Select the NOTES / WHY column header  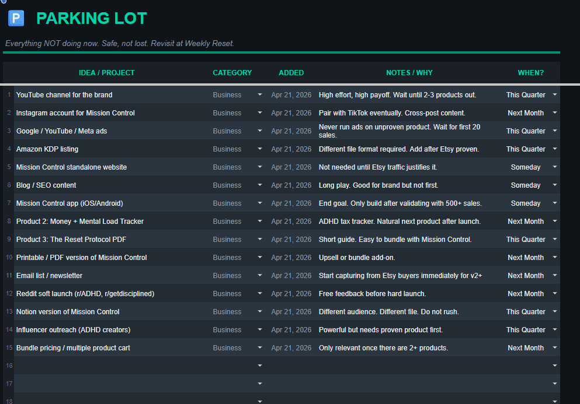coord(409,73)
